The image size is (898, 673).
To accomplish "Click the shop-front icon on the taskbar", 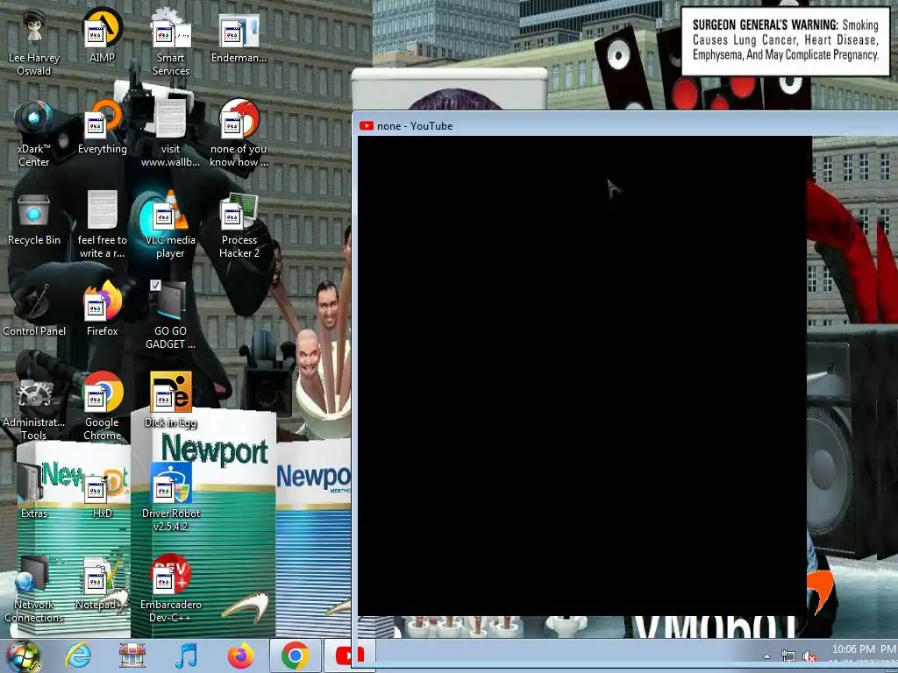I will tap(132, 655).
